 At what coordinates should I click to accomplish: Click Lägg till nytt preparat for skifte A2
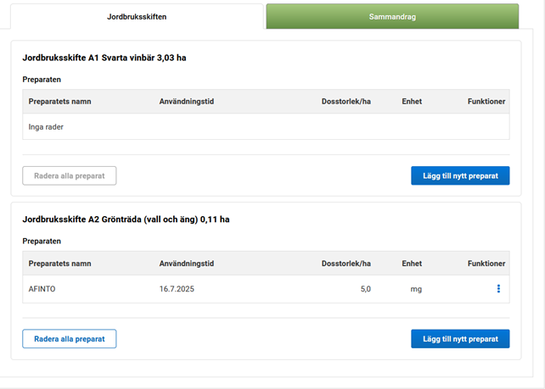[x=460, y=339]
